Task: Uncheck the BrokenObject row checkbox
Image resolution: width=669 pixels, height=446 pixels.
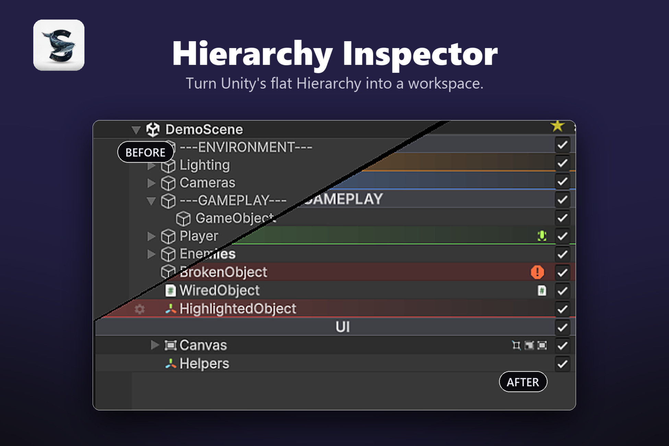Action: 562,272
